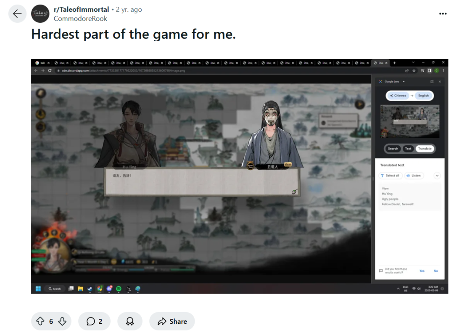Open the comments button showing 2
The image size is (454, 336).
click(x=95, y=321)
